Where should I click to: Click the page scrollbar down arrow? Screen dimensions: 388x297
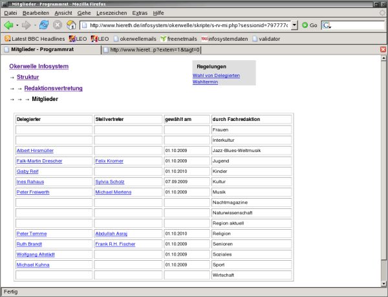[383, 283]
